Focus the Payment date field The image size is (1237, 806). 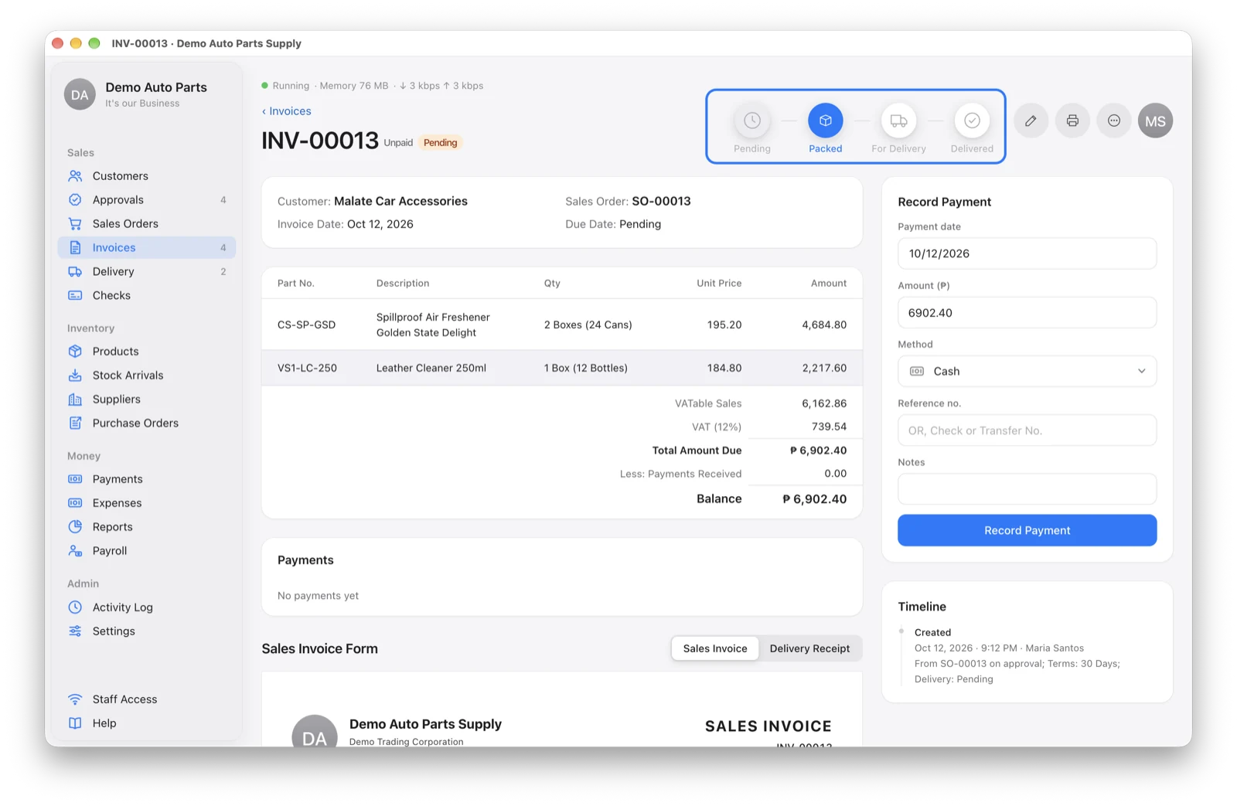click(x=1027, y=253)
